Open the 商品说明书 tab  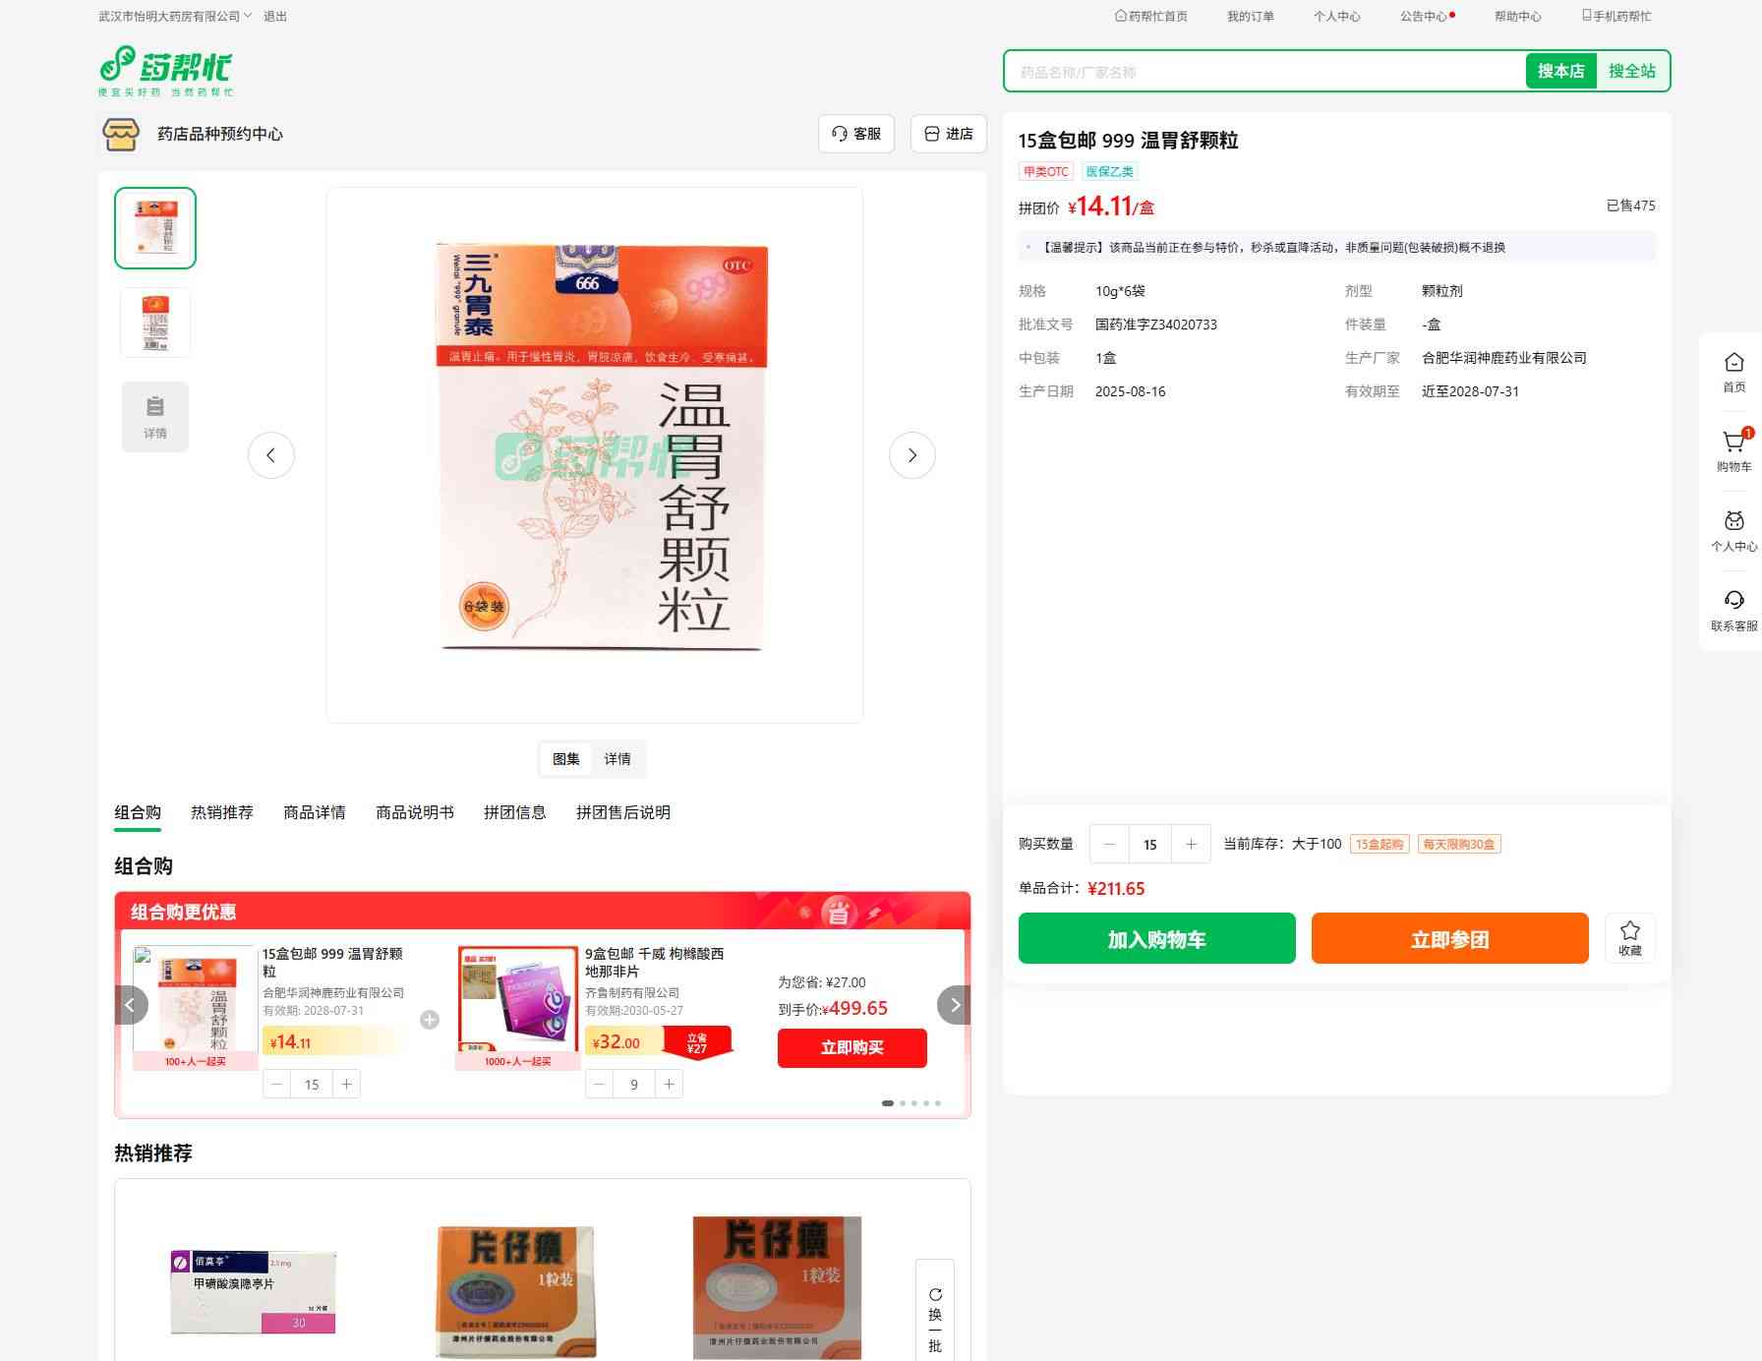[x=415, y=812]
